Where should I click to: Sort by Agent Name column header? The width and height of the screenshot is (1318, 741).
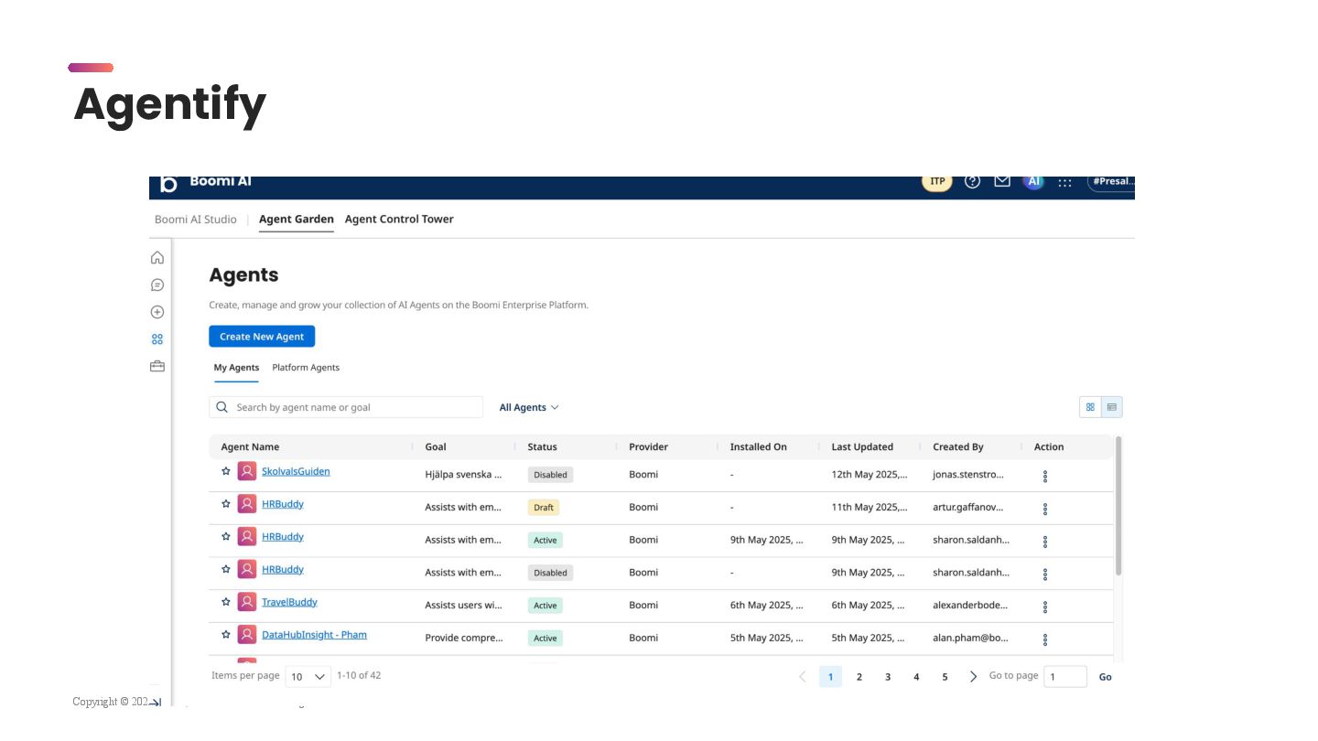point(250,447)
